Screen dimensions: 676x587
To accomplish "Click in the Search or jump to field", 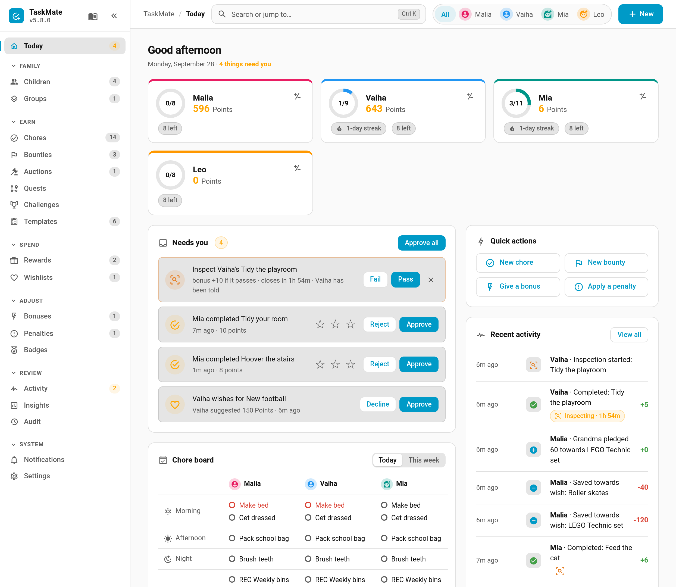I will (319, 14).
